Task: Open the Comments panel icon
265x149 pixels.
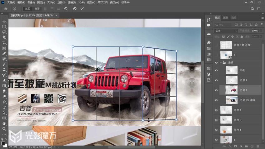Action: click(x=209, y=26)
